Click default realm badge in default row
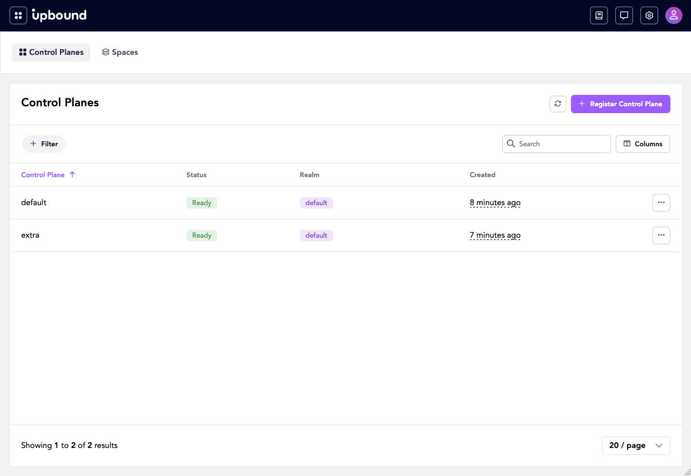Viewport: 691px width, 476px height. click(317, 203)
